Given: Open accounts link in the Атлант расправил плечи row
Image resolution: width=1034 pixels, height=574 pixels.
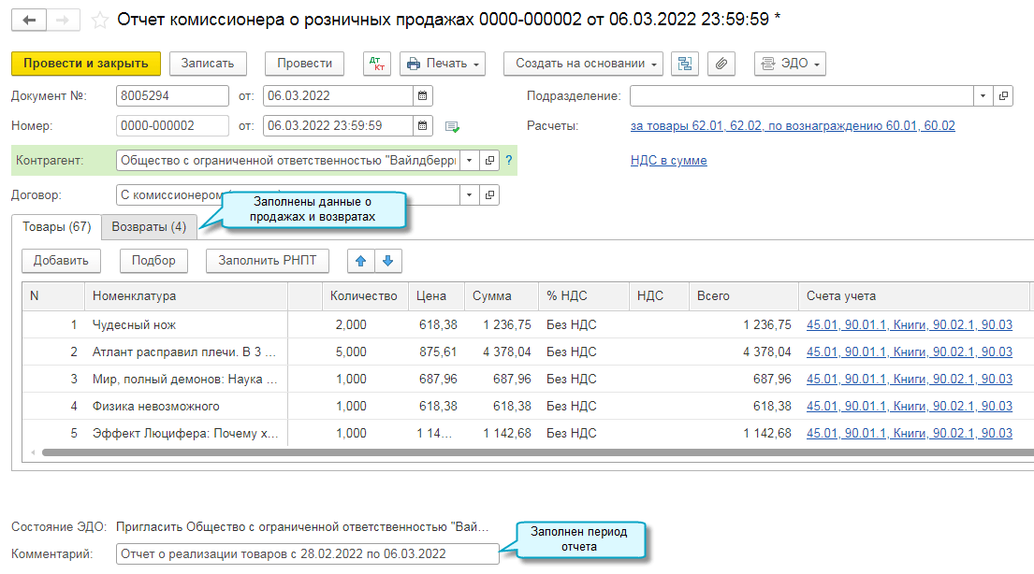Looking at the screenshot, I should 910,352.
